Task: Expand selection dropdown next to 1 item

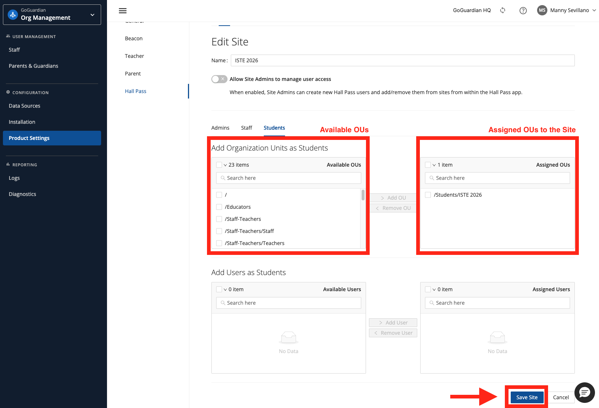Action: pyautogui.click(x=434, y=165)
